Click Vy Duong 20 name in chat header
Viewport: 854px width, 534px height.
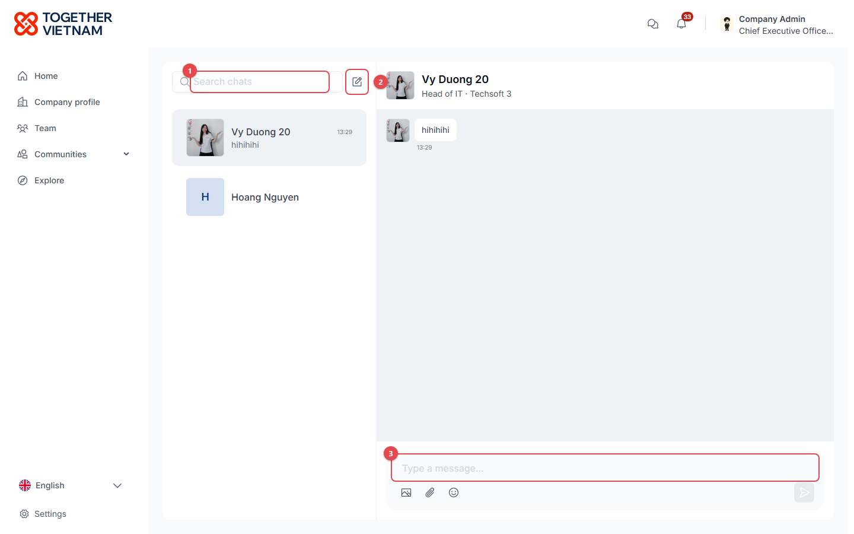coord(455,80)
